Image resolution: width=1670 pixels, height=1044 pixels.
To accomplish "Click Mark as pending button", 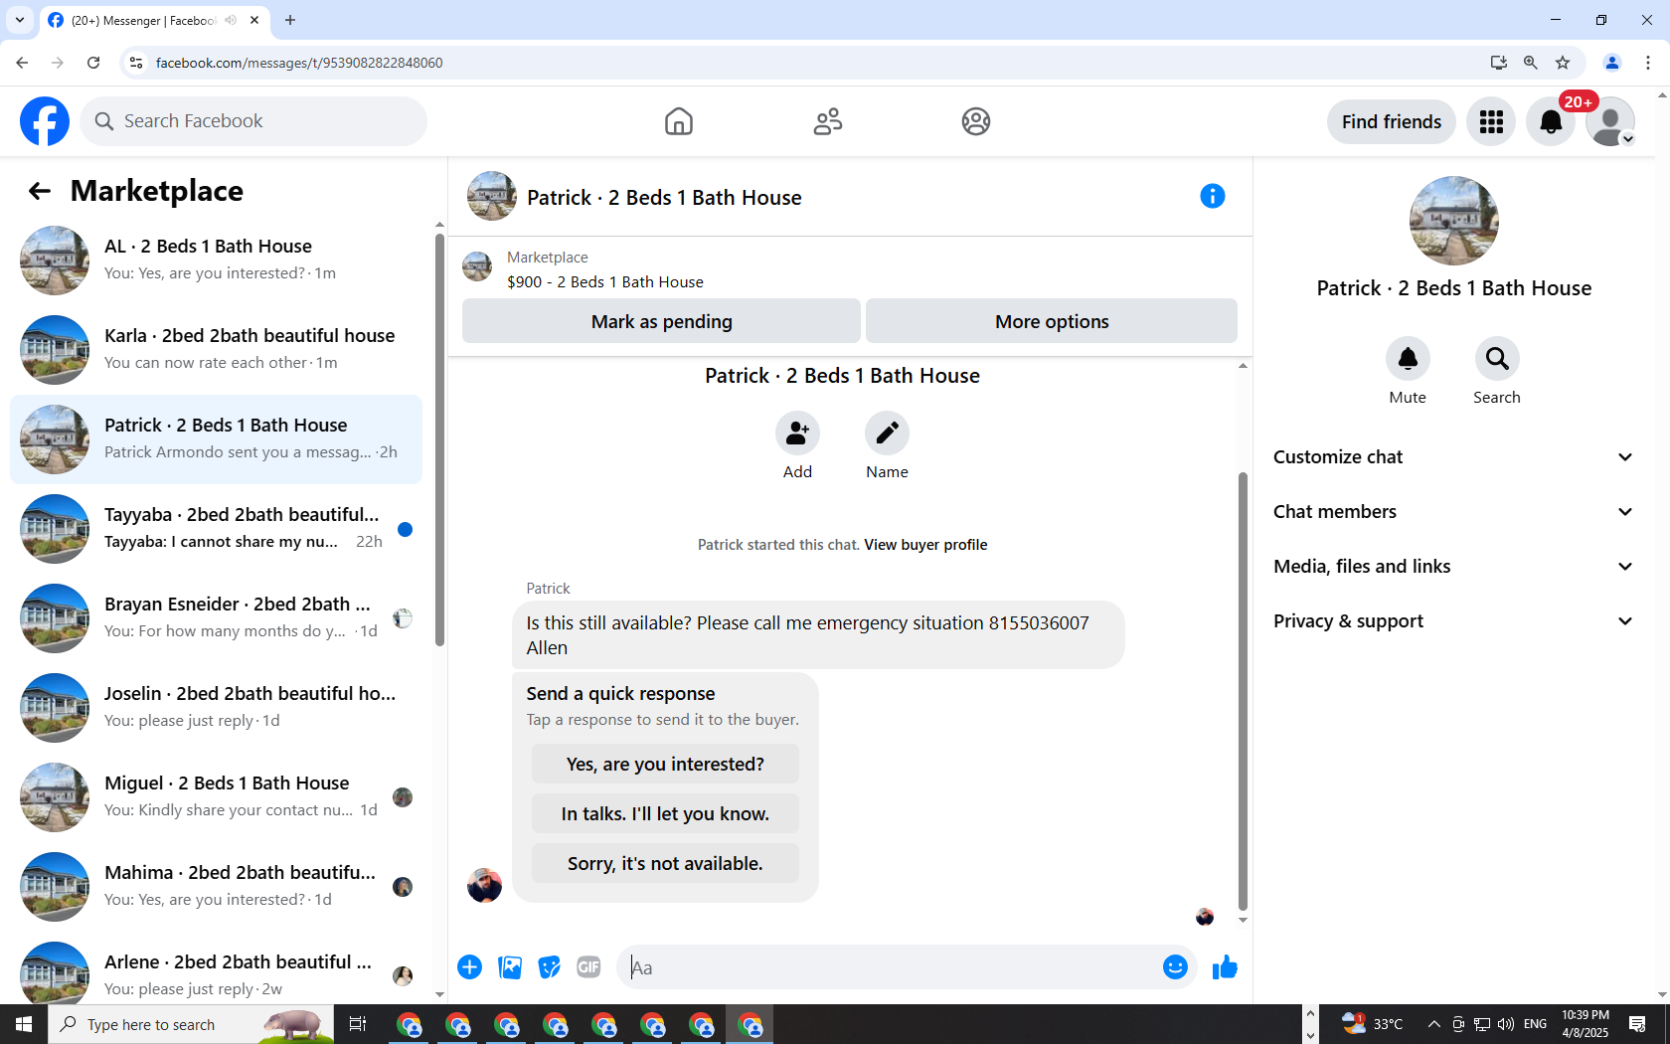I will [661, 321].
